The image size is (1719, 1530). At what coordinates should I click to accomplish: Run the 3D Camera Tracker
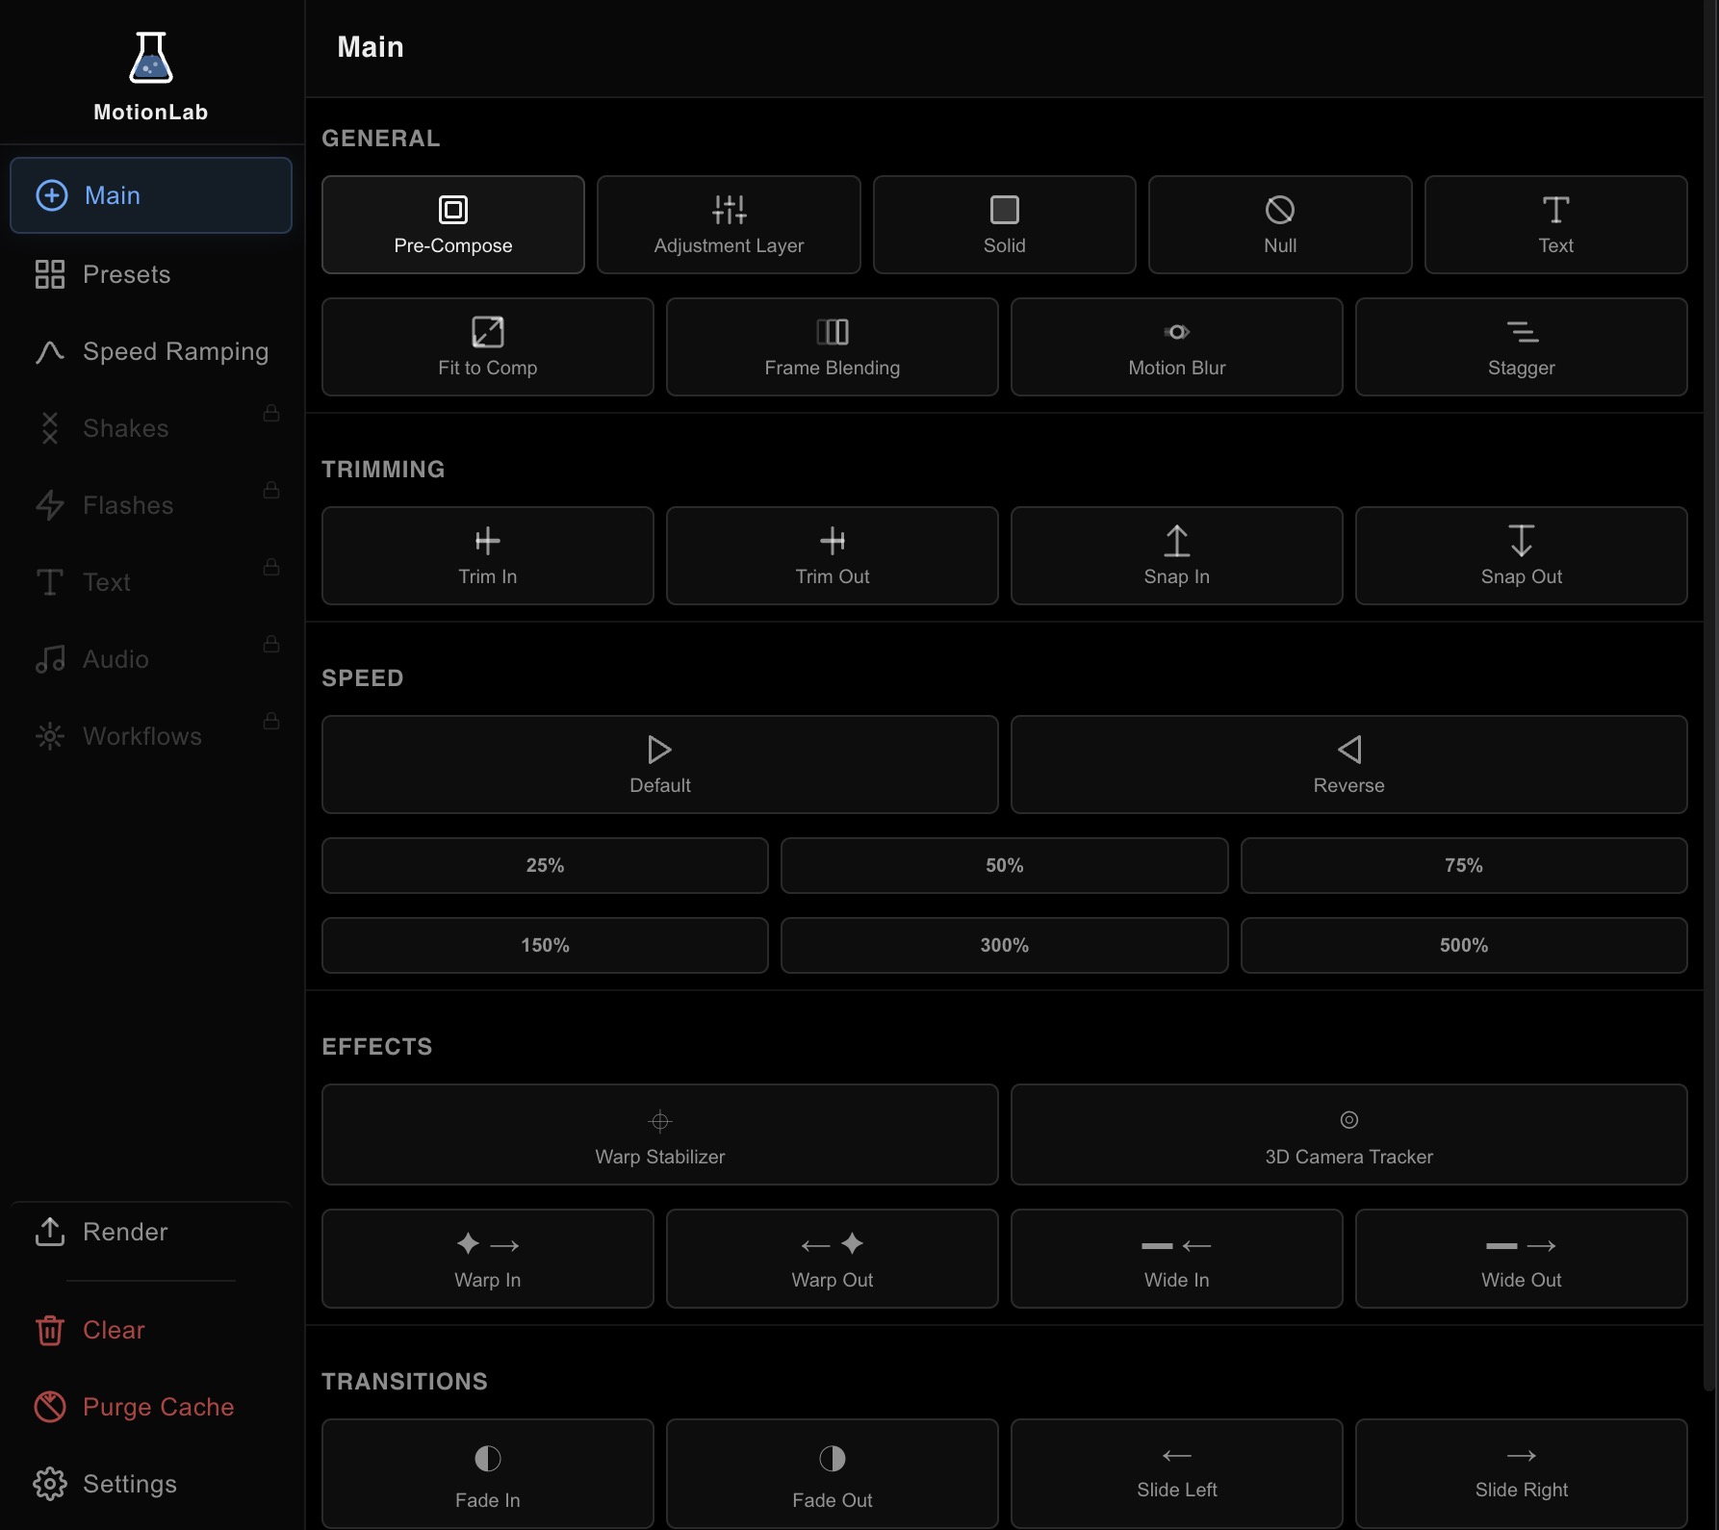click(x=1347, y=1135)
